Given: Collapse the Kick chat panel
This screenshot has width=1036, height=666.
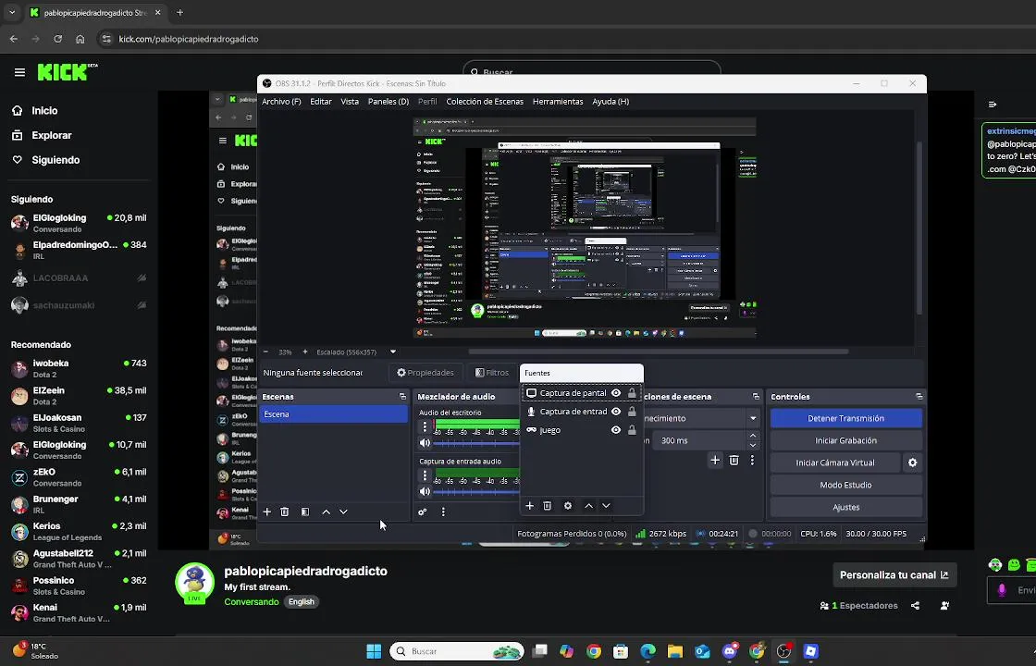Looking at the screenshot, I should [993, 105].
